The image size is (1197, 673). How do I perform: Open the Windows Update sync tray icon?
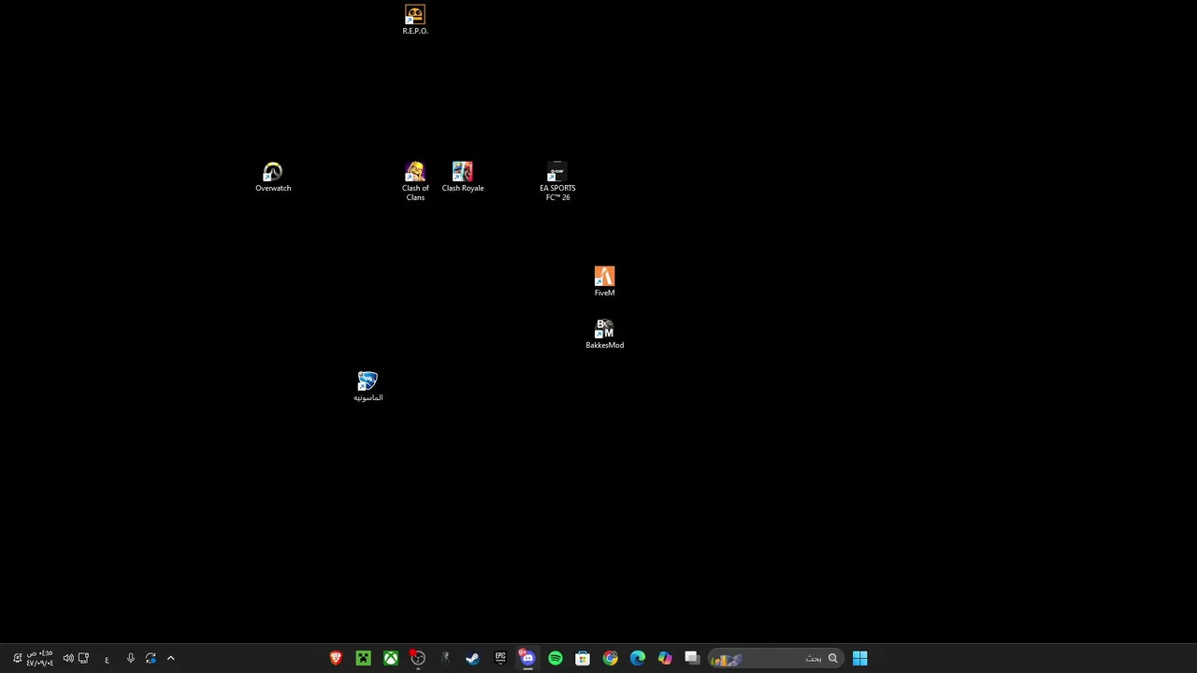(x=151, y=658)
